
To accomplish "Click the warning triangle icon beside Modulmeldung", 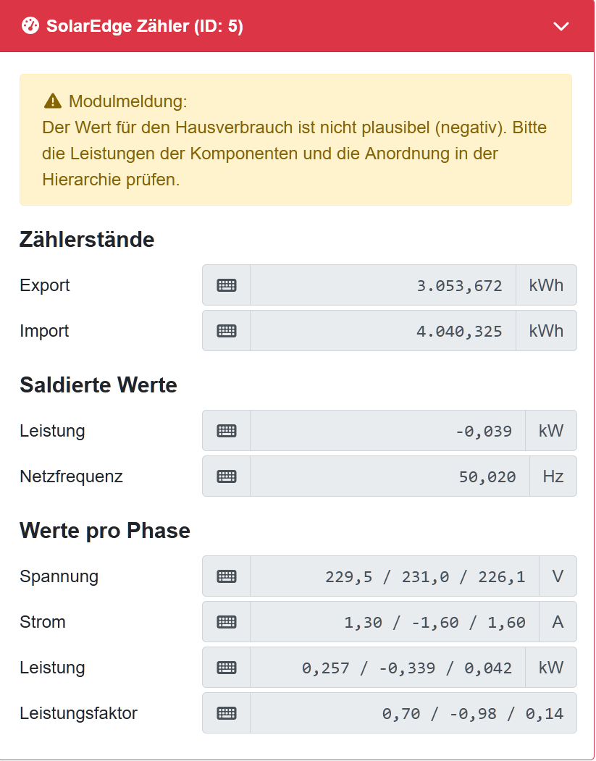I will point(53,101).
